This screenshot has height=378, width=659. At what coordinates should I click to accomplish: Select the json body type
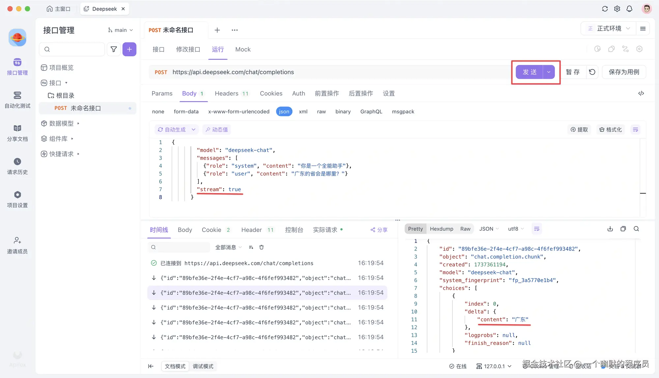[284, 111]
